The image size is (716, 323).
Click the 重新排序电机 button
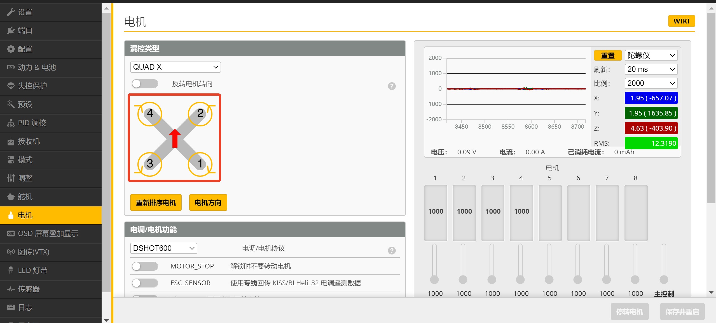tap(156, 202)
